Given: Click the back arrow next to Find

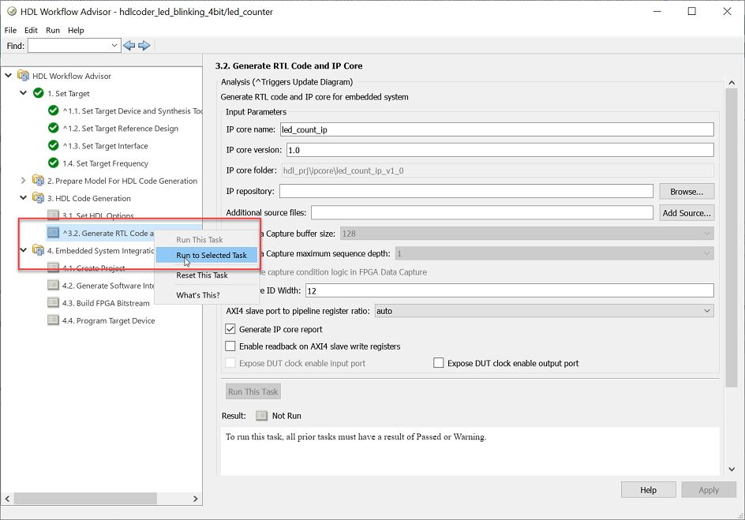Looking at the screenshot, I should coord(129,46).
